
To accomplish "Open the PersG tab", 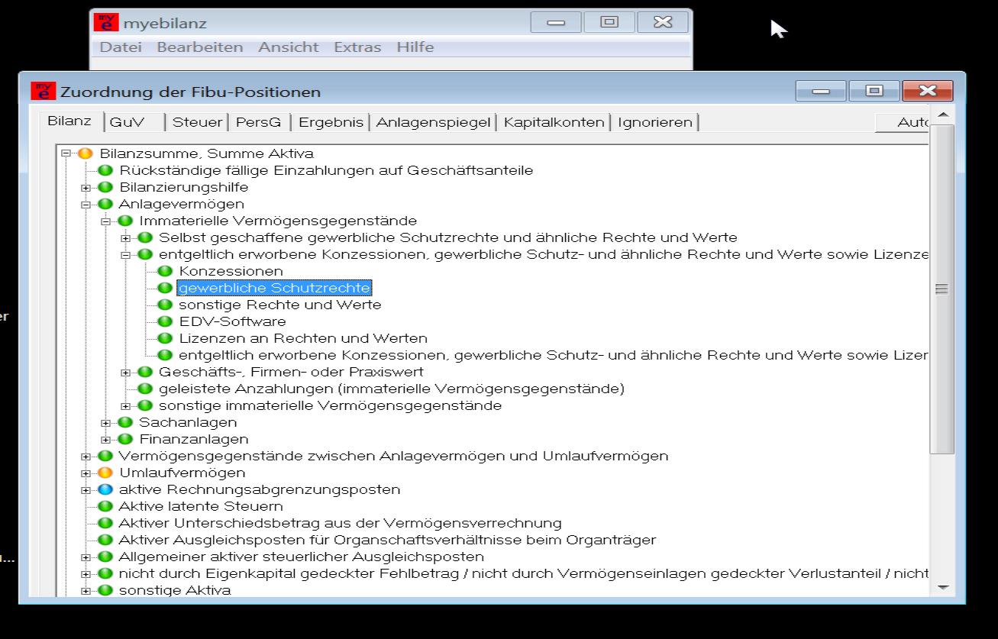I will [259, 122].
